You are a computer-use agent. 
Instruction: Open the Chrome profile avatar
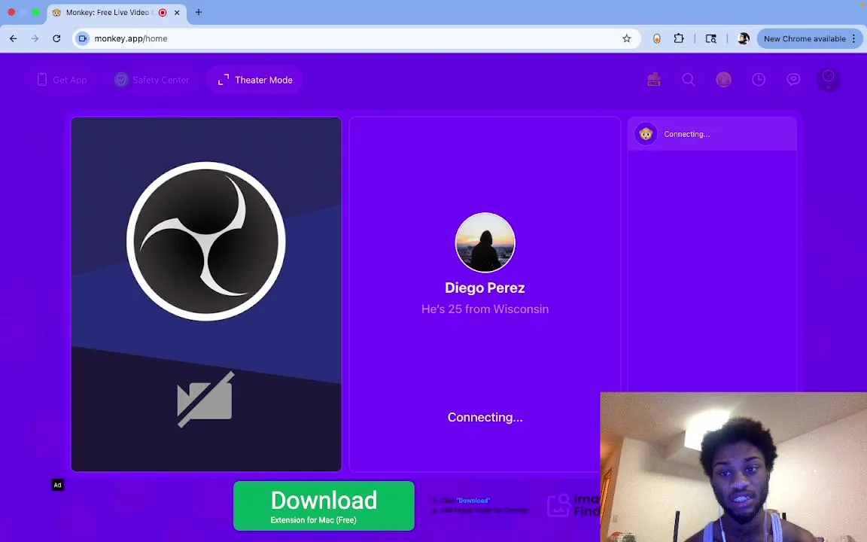pos(744,38)
